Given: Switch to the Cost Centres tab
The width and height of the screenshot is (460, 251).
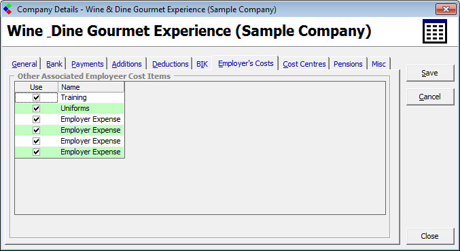Looking at the screenshot, I should (x=304, y=64).
